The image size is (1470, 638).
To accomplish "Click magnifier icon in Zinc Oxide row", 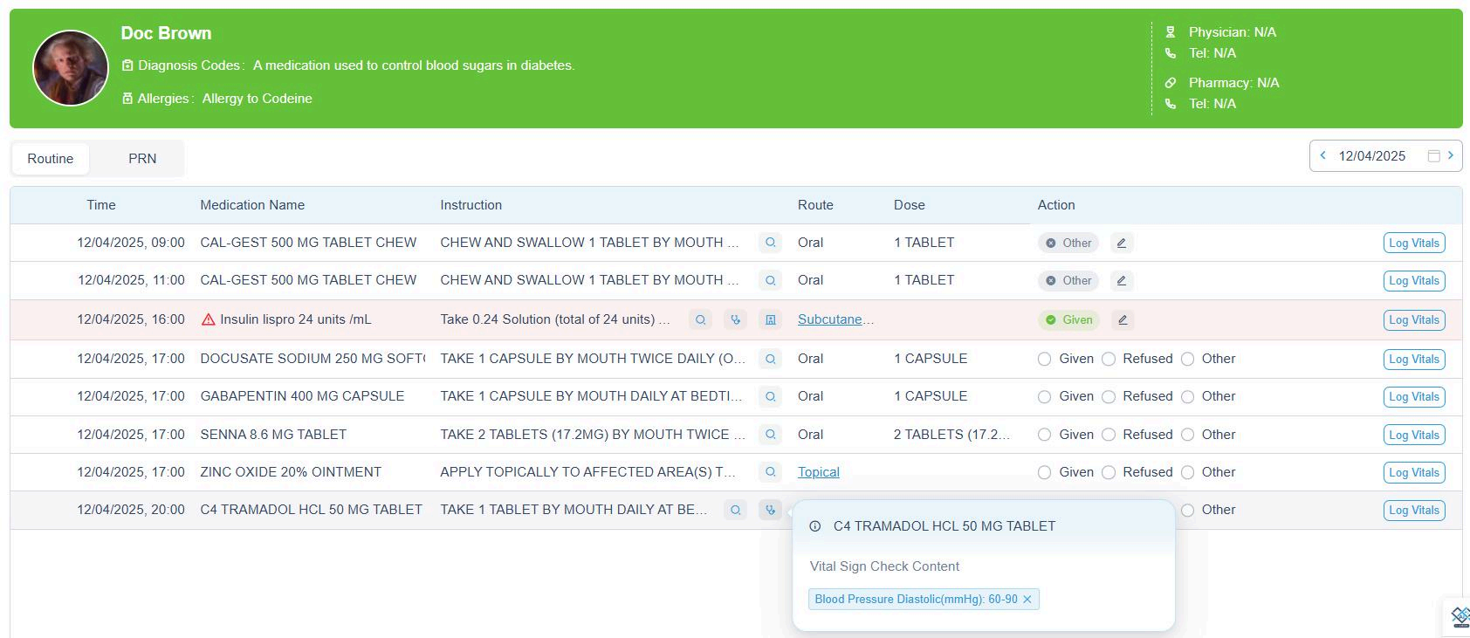I will point(770,472).
